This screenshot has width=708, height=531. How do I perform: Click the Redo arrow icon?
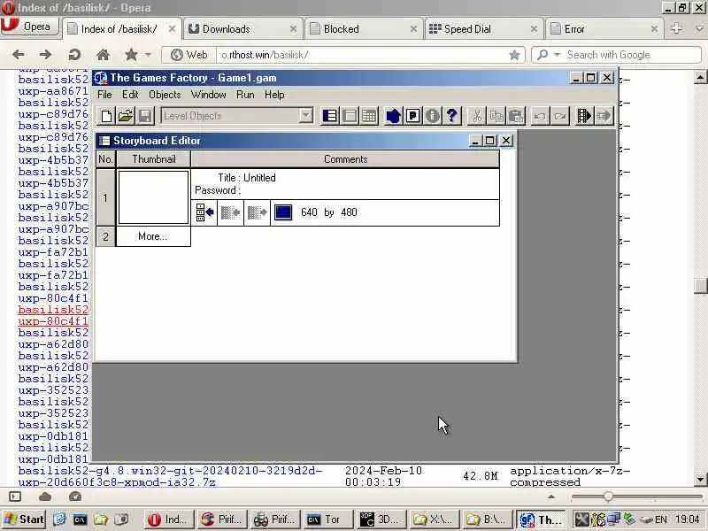559,116
